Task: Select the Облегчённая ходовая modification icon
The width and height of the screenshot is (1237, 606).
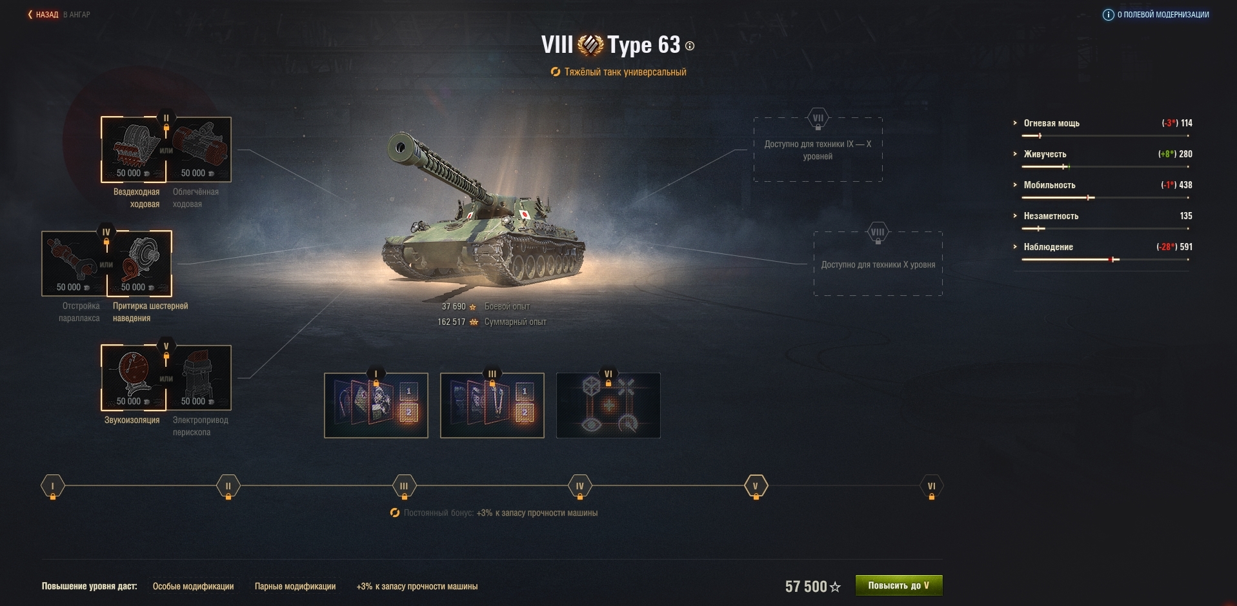Action: [199, 150]
